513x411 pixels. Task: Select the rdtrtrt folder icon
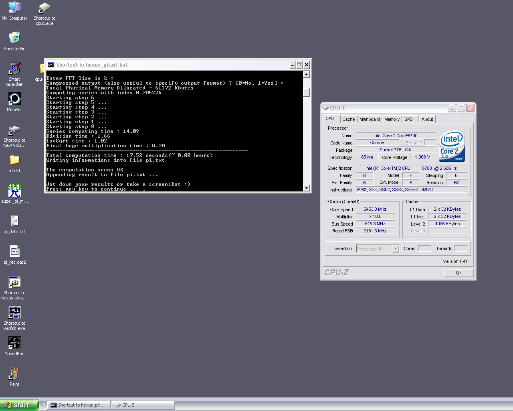point(14,163)
